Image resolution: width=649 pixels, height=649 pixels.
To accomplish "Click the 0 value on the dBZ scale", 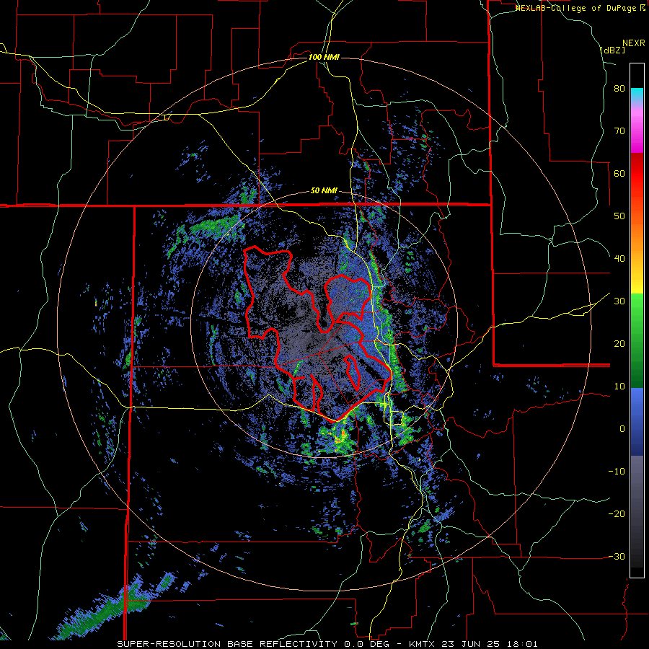I will click(x=622, y=429).
